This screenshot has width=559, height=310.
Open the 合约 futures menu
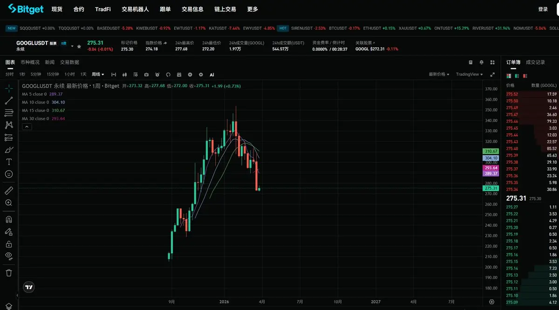click(79, 9)
